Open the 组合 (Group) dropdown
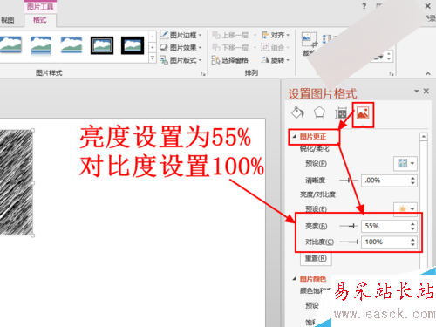Viewport: 436px width, 327px height. tap(276, 47)
